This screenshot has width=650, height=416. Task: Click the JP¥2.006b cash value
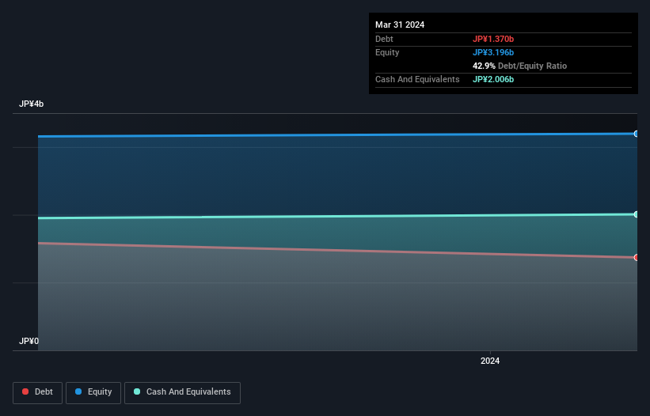pyautogui.click(x=493, y=79)
